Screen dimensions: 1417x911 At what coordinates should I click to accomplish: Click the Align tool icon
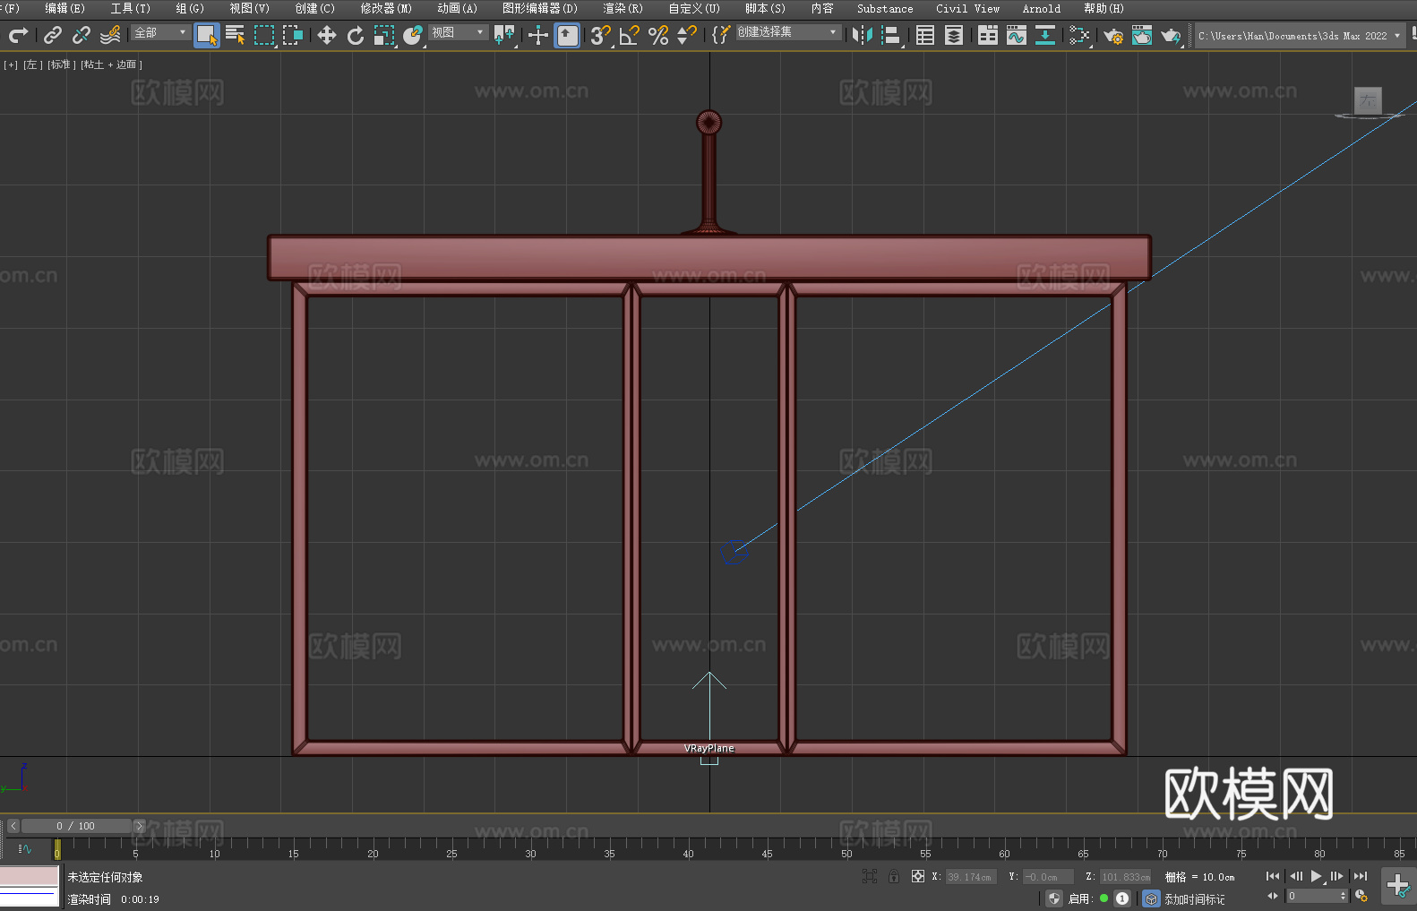(x=891, y=35)
